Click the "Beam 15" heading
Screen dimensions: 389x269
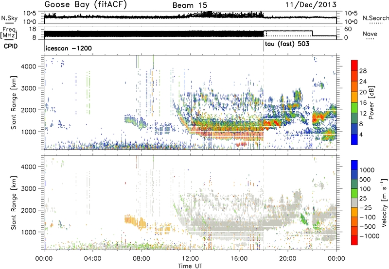pyautogui.click(x=190, y=5)
